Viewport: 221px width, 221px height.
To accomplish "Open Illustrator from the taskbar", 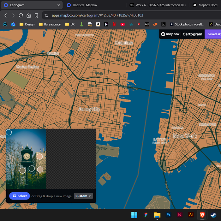I will [191, 215].
